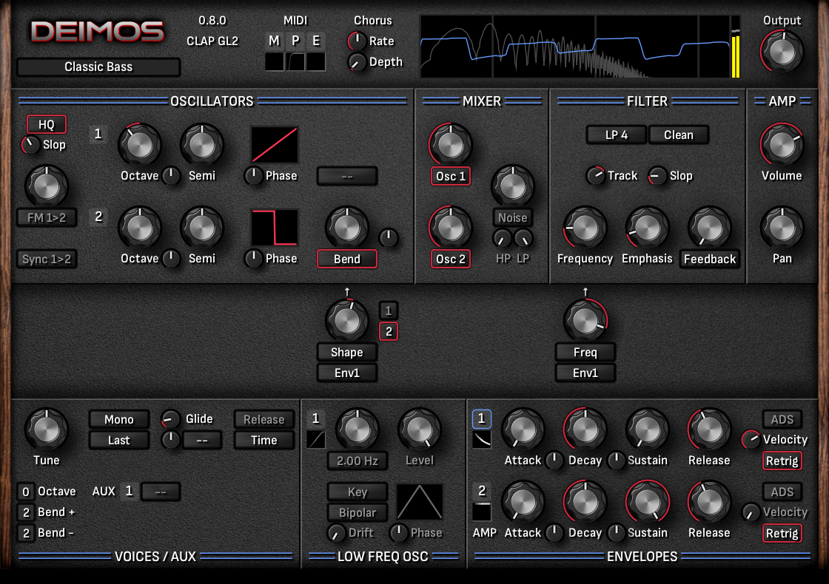The width and height of the screenshot is (829, 584).
Task: Click envelope 1 Velocity small knob
Action: coord(751,439)
